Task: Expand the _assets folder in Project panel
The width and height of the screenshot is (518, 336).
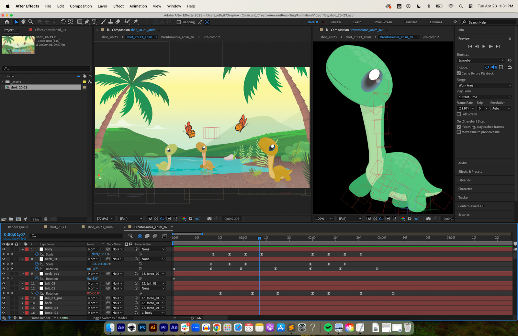Action: (x=2, y=82)
